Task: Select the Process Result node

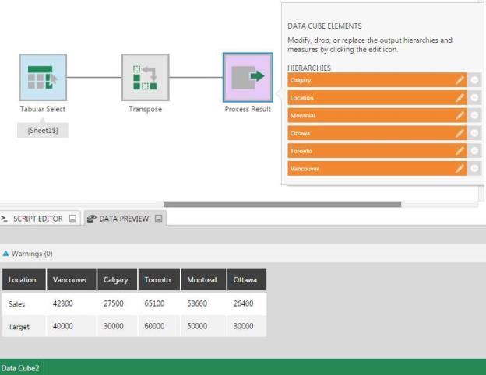Action: 248,77
